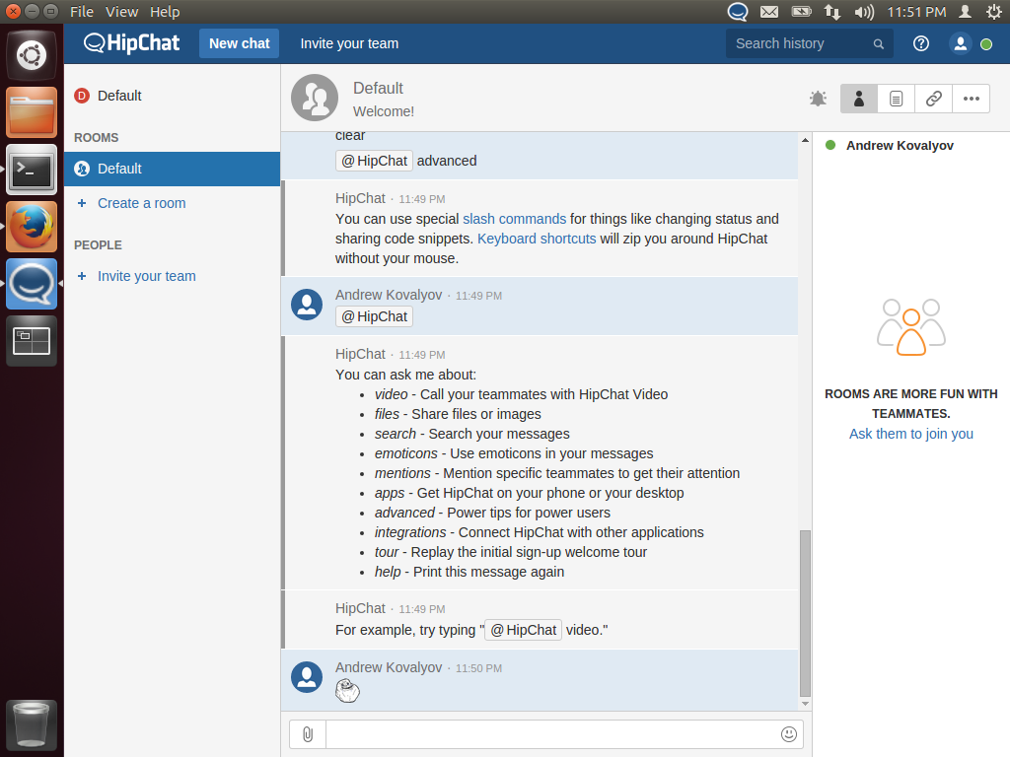The height and width of the screenshot is (757, 1010).
Task: Open Ubuntu dash home launcher icon
Action: tap(32, 55)
